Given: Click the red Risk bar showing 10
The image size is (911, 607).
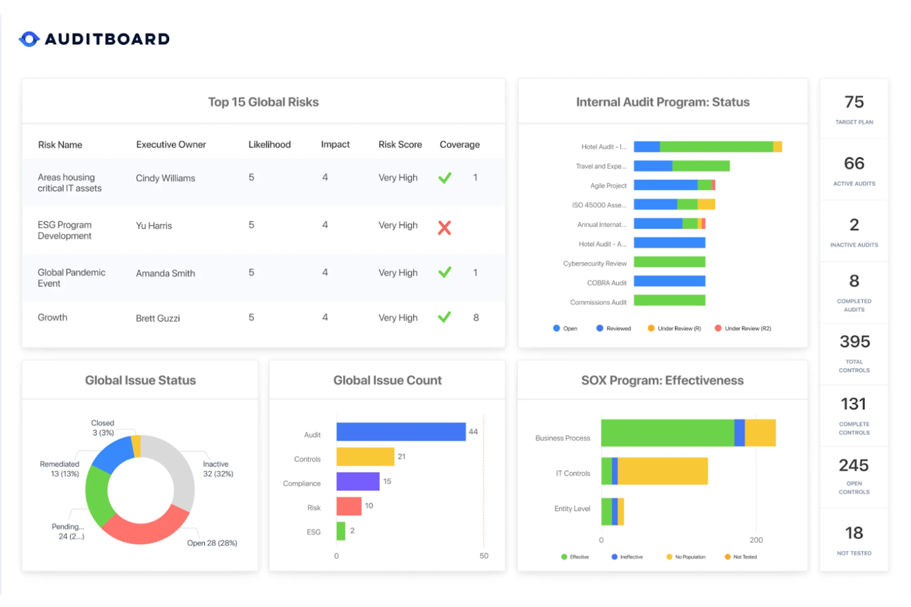Looking at the screenshot, I should [349, 506].
